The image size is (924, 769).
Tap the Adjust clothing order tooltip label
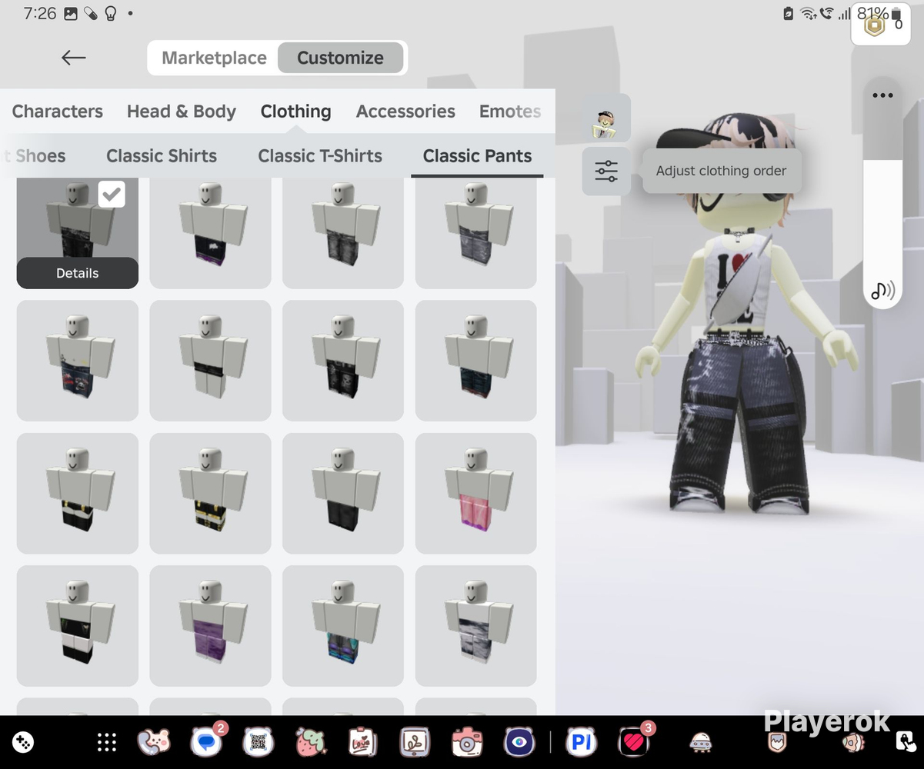721,171
